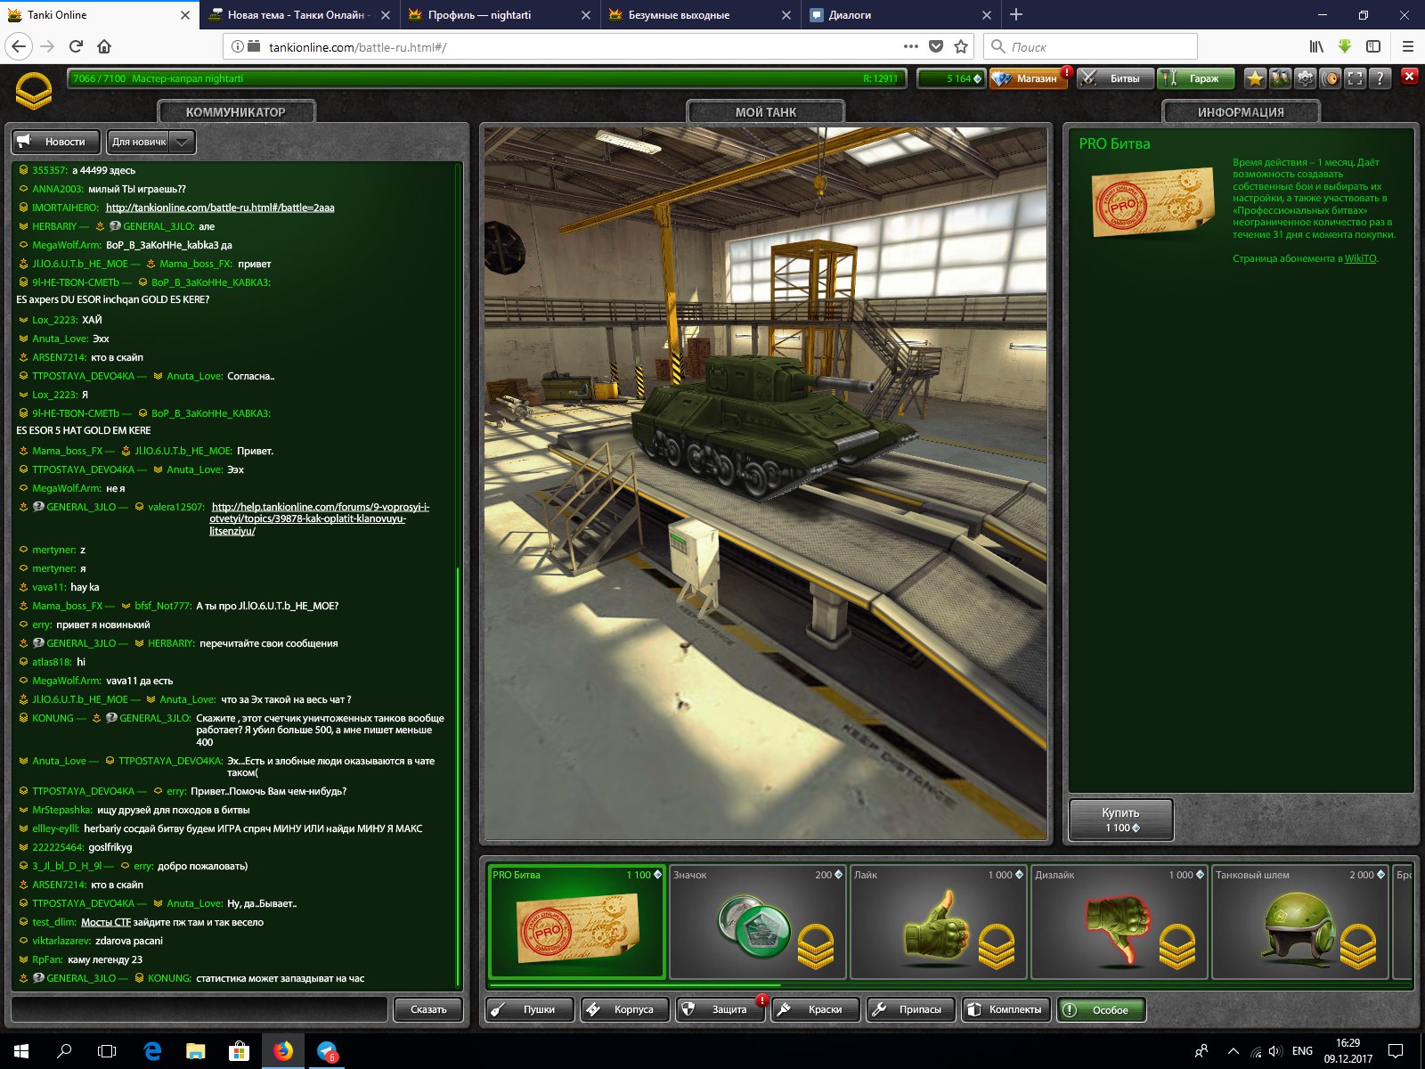Image resolution: width=1425 pixels, height=1069 pixels.
Task: Open the page actions three-dot menu
Action: (x=910, y=46)
